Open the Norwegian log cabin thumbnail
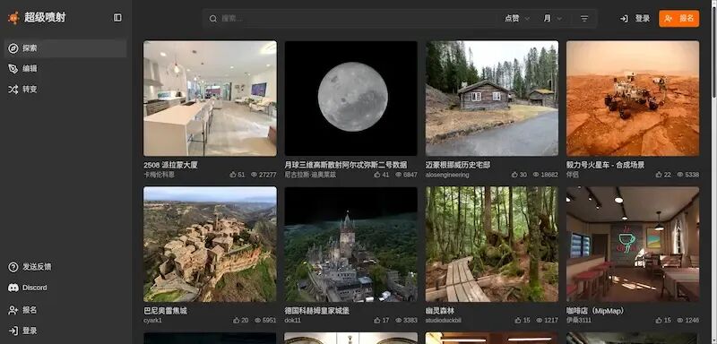Viewport: 717px width, 344px height. pyautogui.click(x=492, y=99)
